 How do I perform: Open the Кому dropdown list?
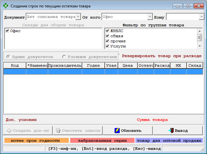click(201, 17)
